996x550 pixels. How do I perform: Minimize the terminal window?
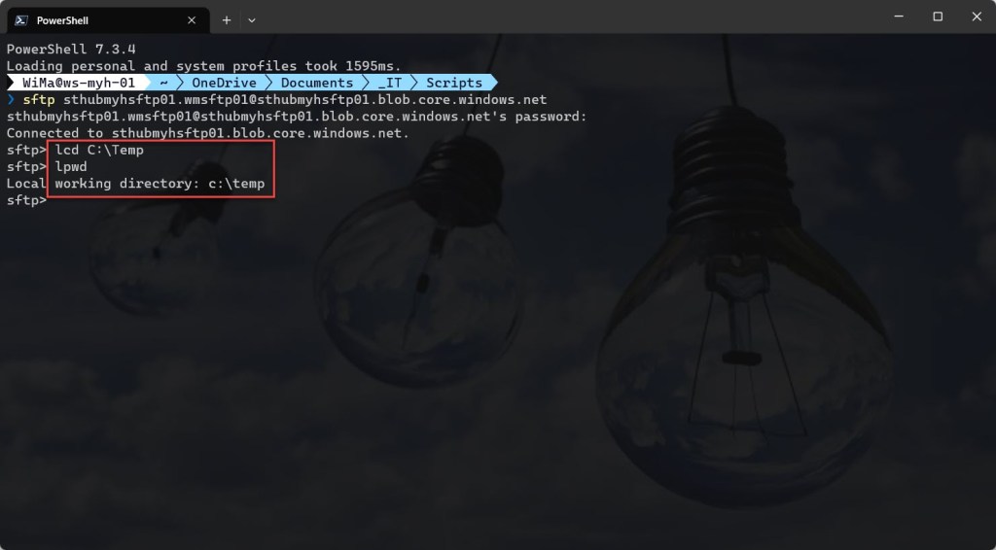(x=899, y=17)
